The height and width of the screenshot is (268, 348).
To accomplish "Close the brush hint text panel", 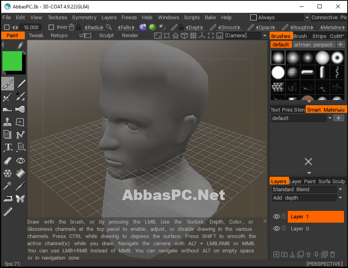I will click(265, 221).
